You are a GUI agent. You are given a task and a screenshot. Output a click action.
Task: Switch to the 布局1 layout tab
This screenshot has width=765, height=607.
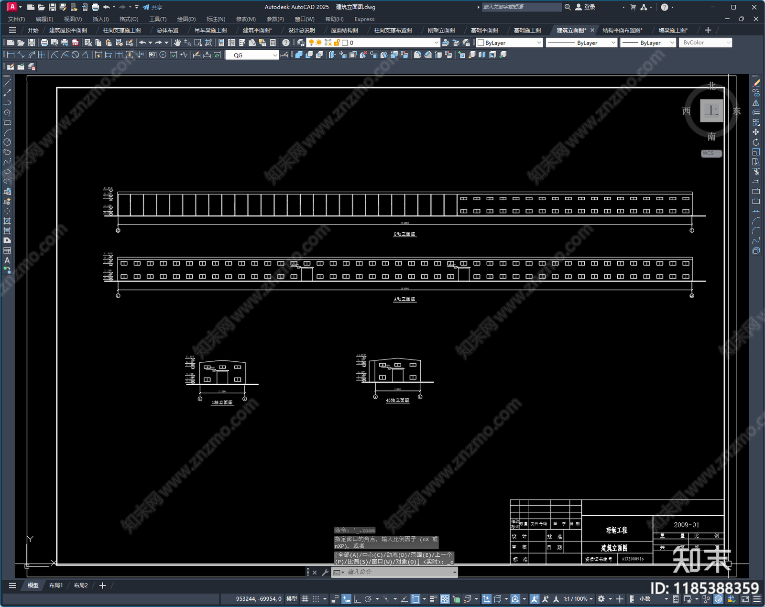click(x=56, y=585)
